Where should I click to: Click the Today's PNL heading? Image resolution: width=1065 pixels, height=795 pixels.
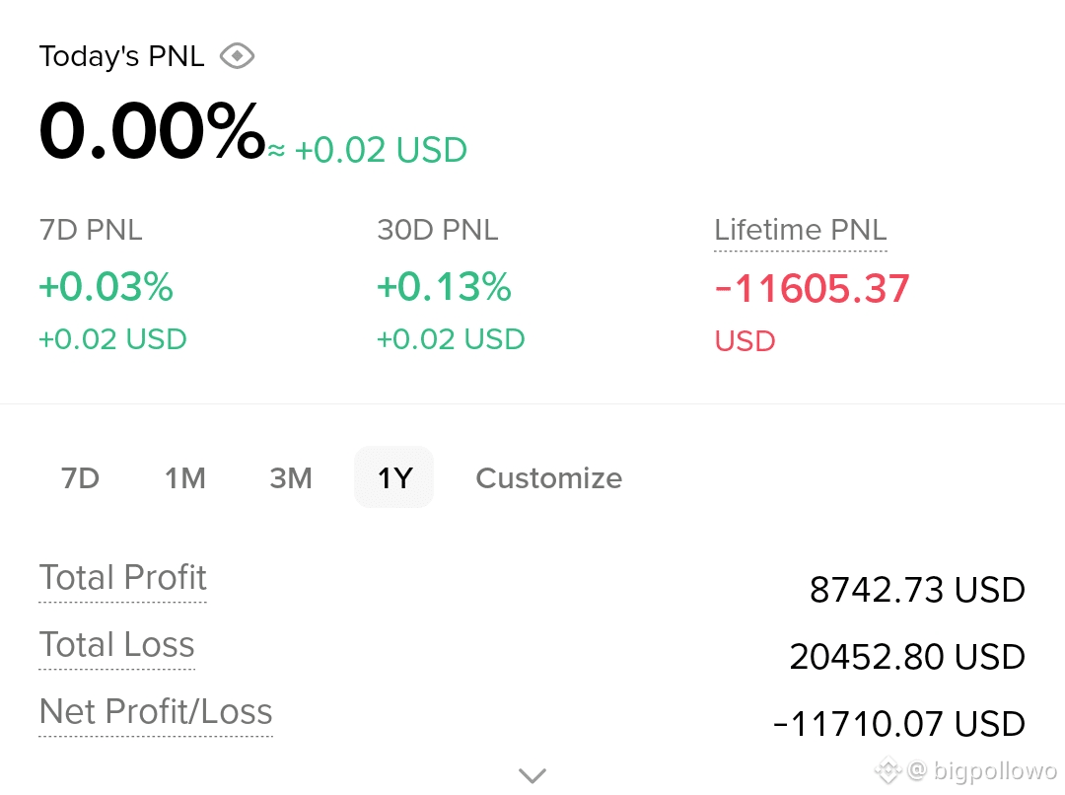121,56
